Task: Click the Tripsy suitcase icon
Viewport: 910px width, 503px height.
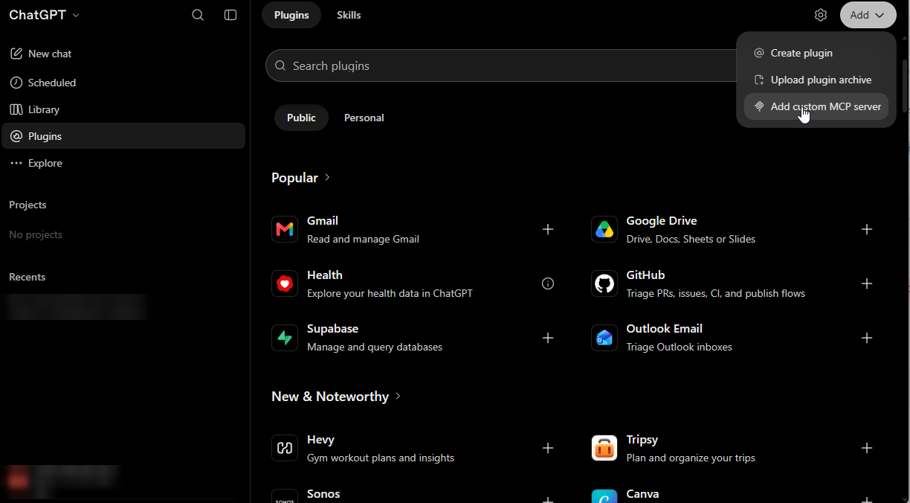Action: click(x=604, y=448)
